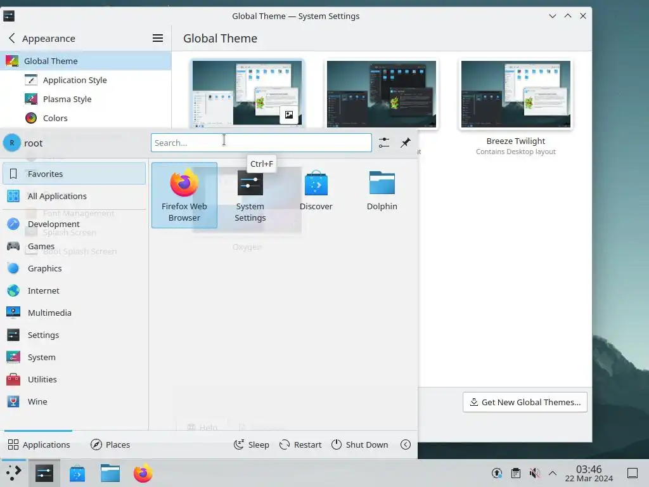This screenshot has height=487, width=649.
Task: Open Graphics category in launcher
Action: point(74,268)
